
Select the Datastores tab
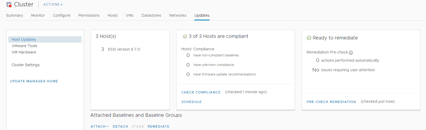coord(151,15)
